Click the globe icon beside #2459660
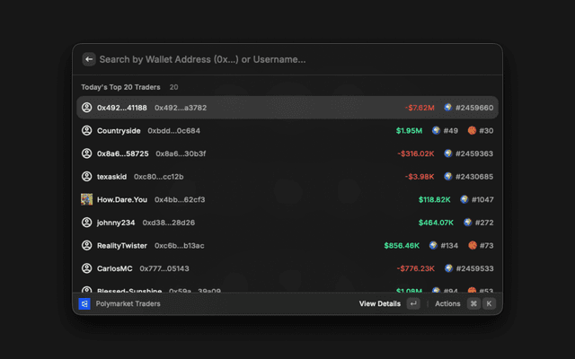Viewport: 575px width, 359px height. [447, 108]
